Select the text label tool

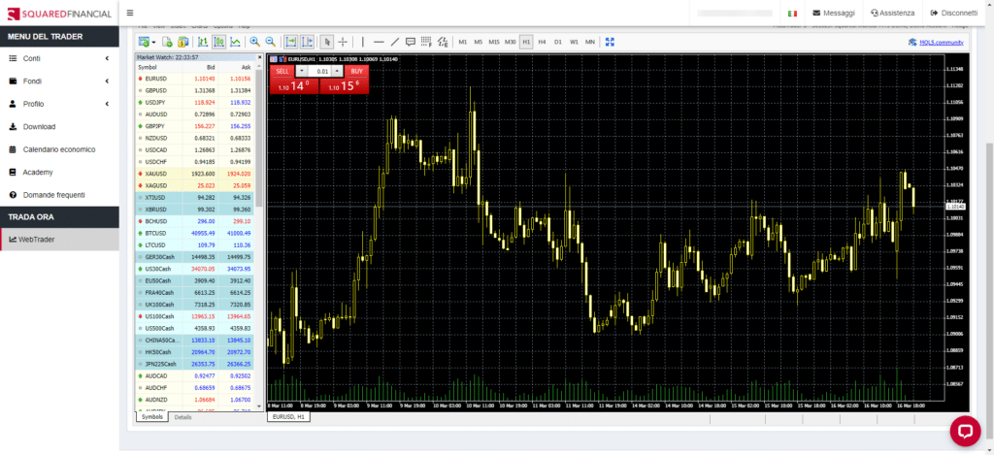click(411, 42)
